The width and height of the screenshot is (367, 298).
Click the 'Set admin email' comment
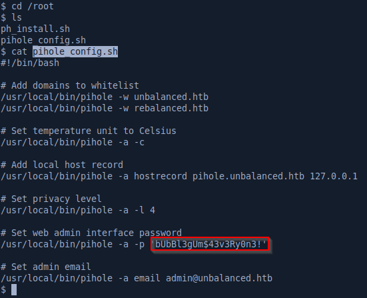point(46,267)
